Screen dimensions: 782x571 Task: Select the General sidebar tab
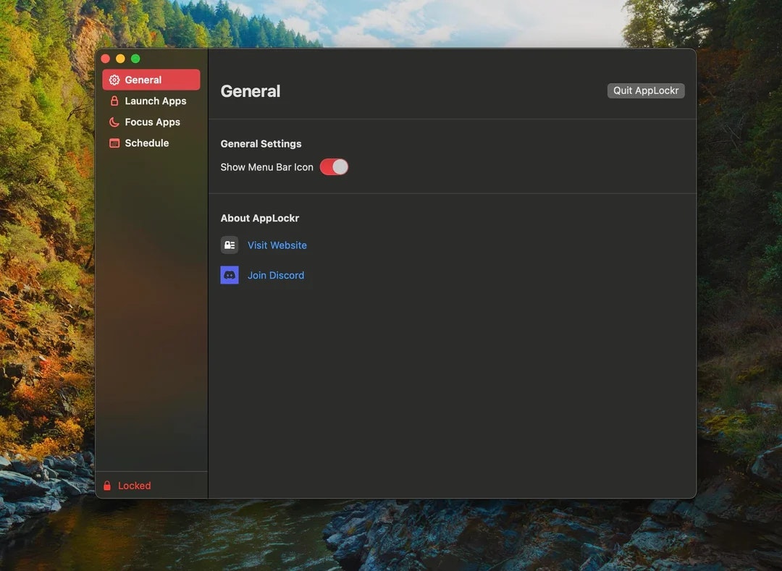pos(151,80)
